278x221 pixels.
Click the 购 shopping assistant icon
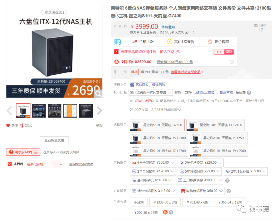[x=118, y=42]
